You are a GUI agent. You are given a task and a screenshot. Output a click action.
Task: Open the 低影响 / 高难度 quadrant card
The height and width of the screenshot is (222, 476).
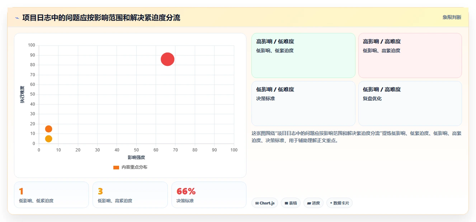pyautogui.click(x=410, y=103)
